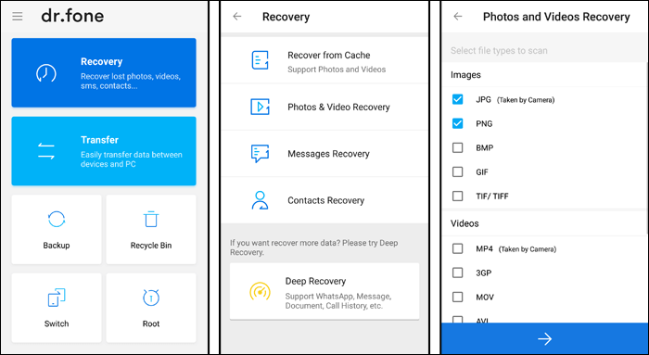Viewport: 649px width, 355px height.
Task: Click the 'Videos' section heading
Action: pos(464,223)
